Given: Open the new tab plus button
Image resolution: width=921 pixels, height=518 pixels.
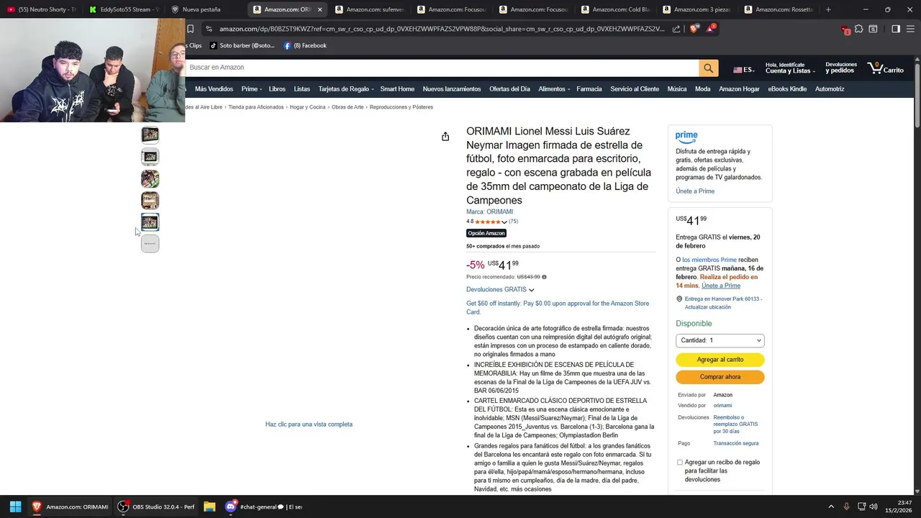Looking at the screenshot, I should click(x=828, y=9).
